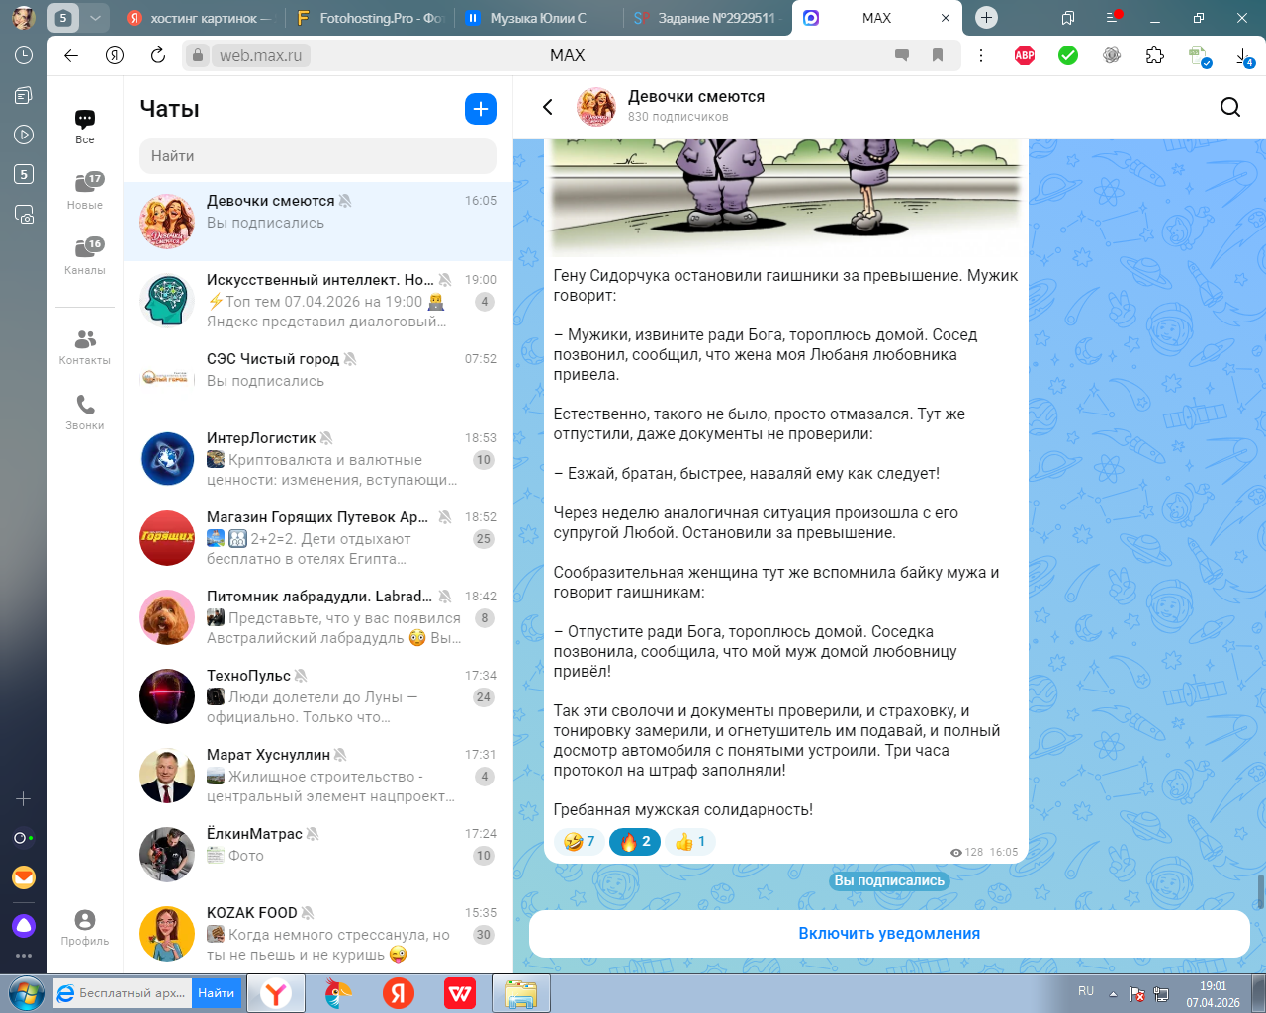Click the chat scrollbar thumb
The height and width of the screenshot is (1013, 1266).
pos(1260,890)
